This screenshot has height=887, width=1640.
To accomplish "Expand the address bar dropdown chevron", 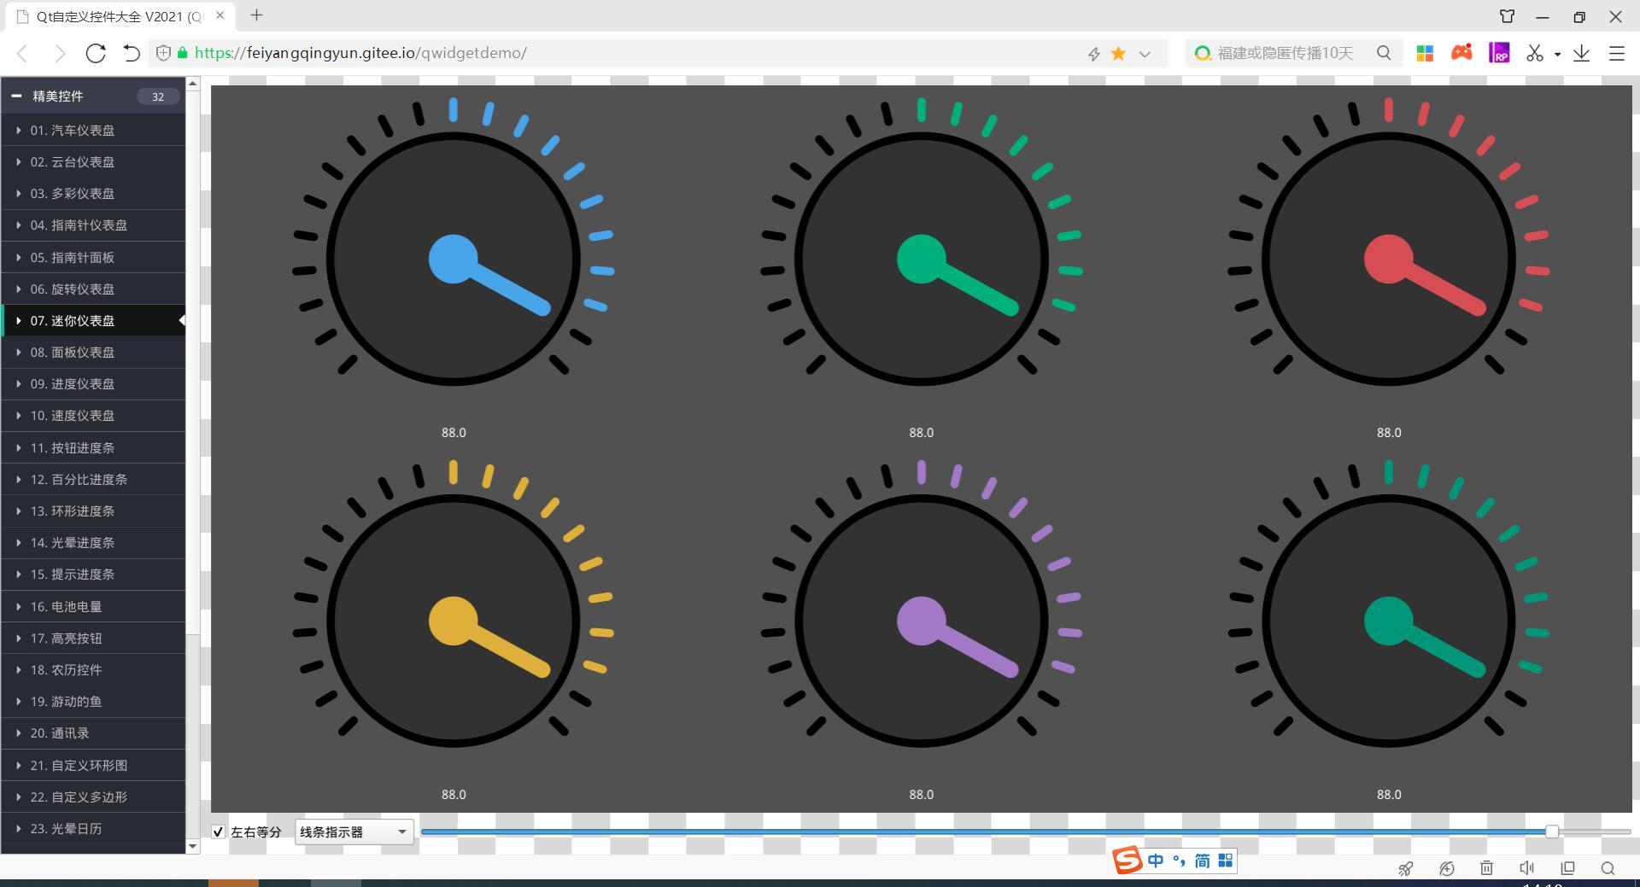I will [1145, 54].
